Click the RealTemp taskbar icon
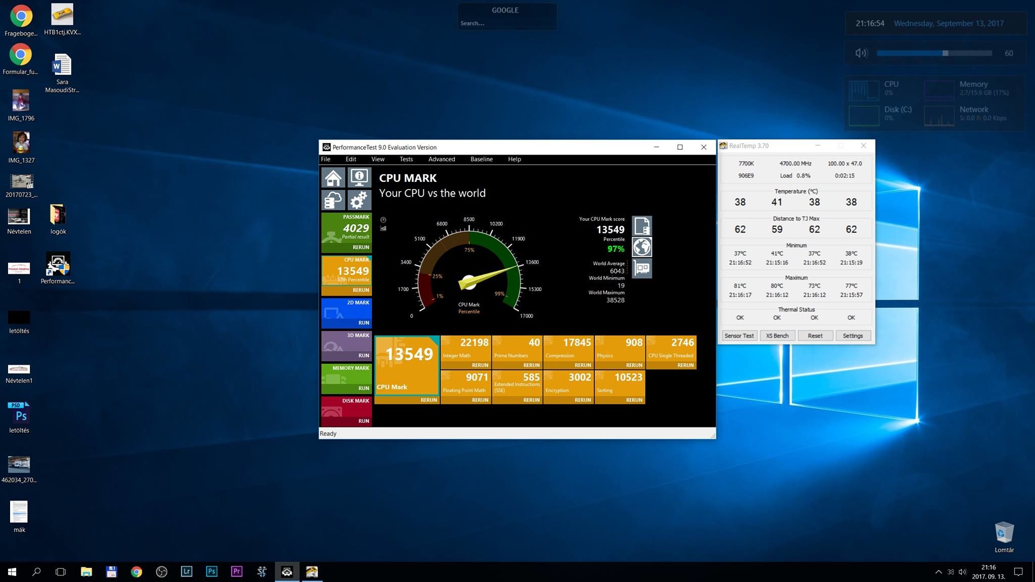This screenshot has width=1035, height=582. 312,571
